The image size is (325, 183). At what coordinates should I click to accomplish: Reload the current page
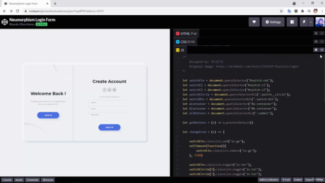18,11
